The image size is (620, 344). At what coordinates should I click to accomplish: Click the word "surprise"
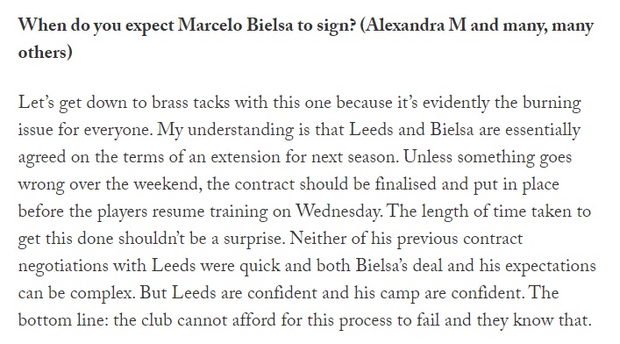(253, 239)
